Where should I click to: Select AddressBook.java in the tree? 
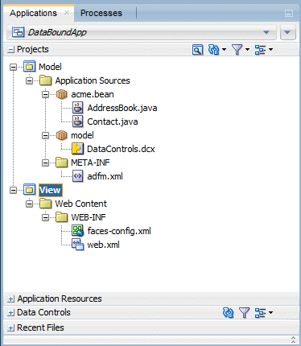click(x=122, y=108)
